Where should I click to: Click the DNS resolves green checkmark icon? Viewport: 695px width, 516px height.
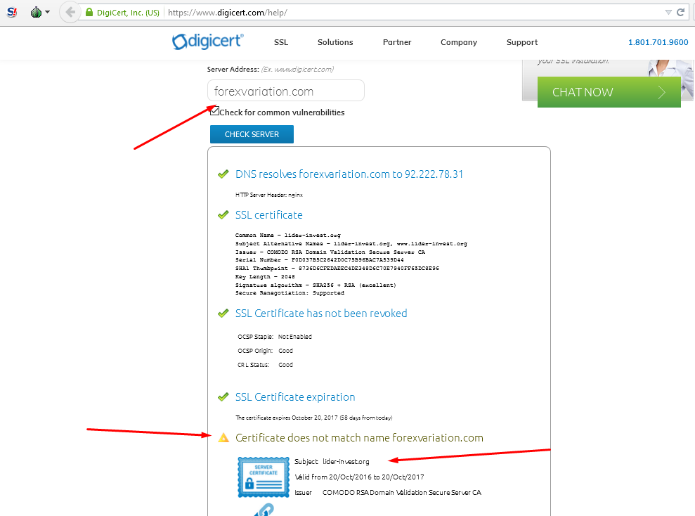[223, 174]
